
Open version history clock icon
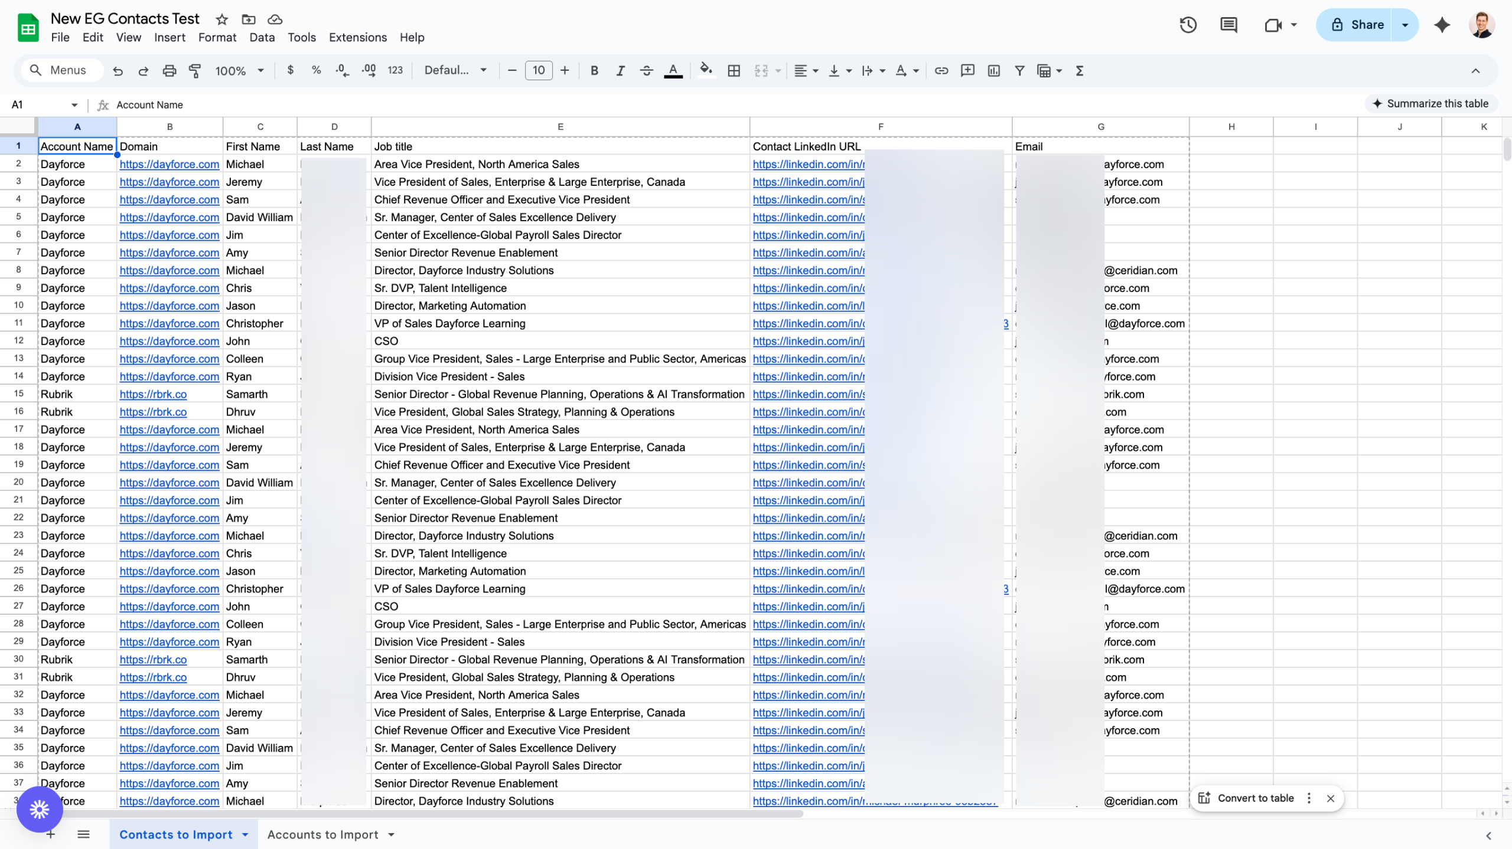click(1188, 25)
